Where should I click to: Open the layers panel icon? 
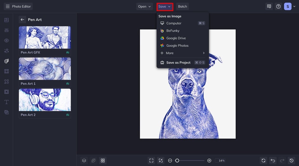[84, 161]
